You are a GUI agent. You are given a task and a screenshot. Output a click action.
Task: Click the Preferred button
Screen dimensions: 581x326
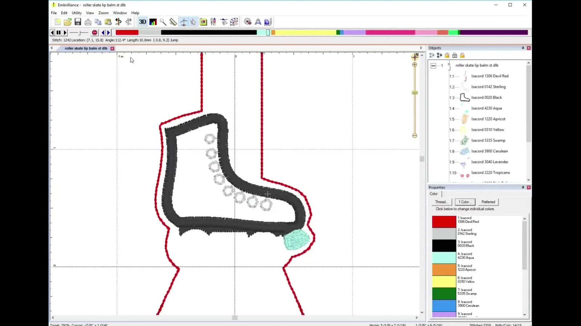[x=488, y=202]
